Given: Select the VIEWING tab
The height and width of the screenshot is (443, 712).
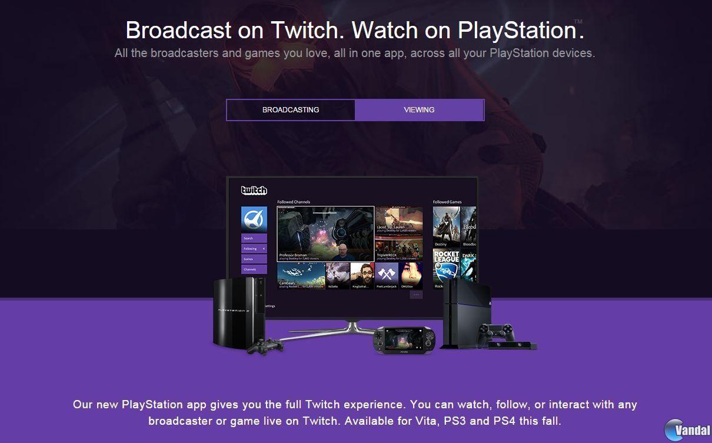Looking at the screenshot, I should coord(419,110).
